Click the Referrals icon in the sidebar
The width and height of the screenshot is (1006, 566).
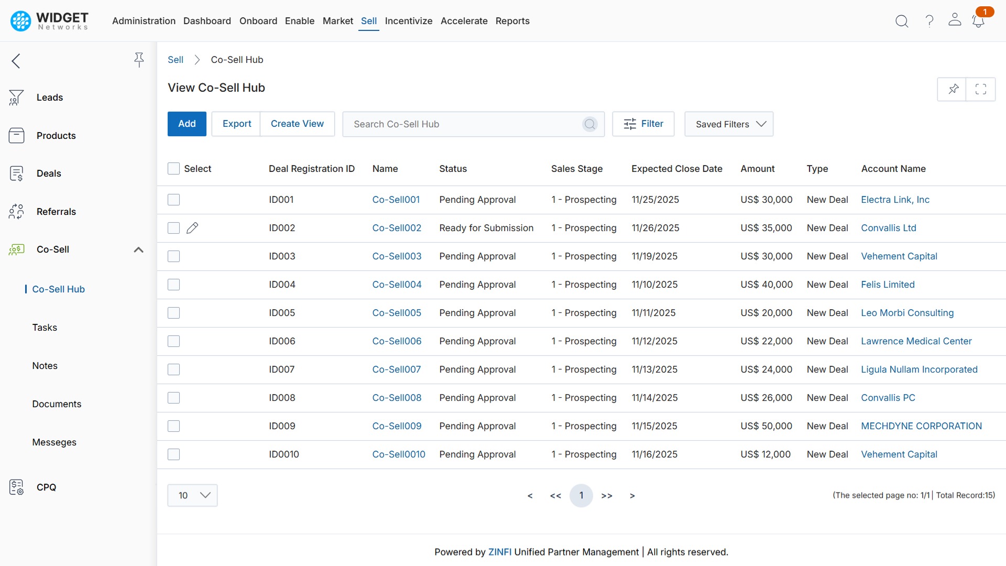tap(16, 212)
